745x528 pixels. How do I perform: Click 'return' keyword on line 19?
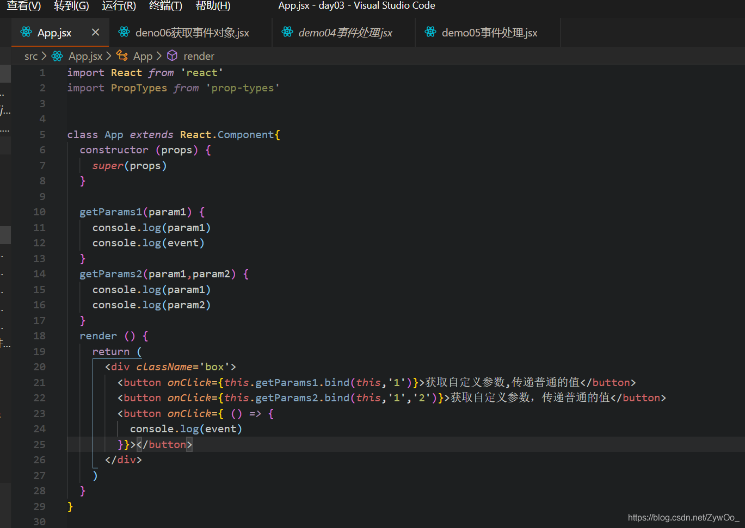(111, 352)
